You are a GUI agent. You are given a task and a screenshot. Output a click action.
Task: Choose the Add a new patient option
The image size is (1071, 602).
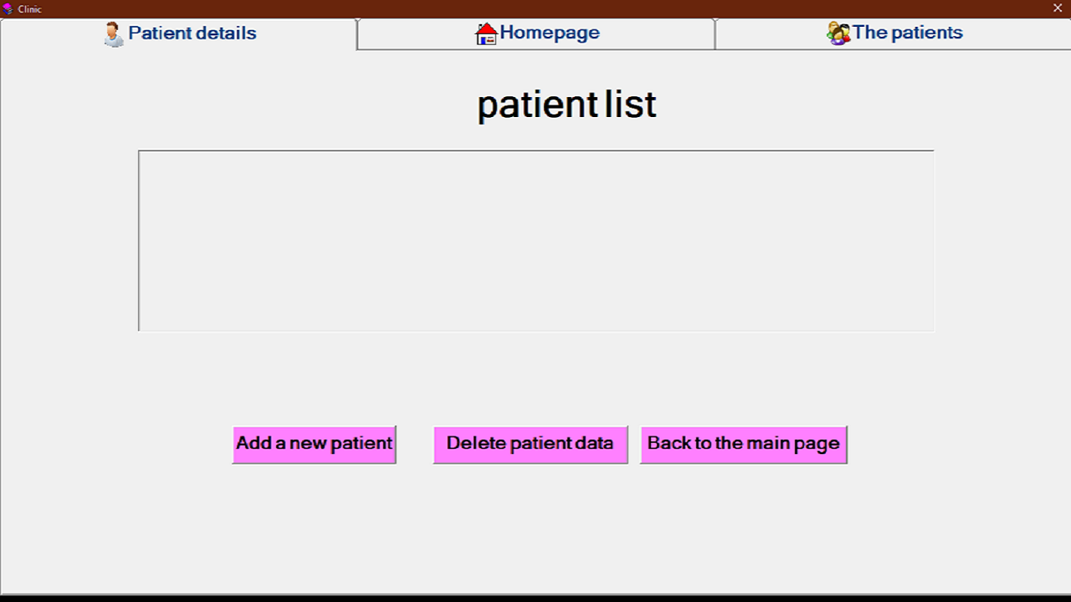click(314, 444)
